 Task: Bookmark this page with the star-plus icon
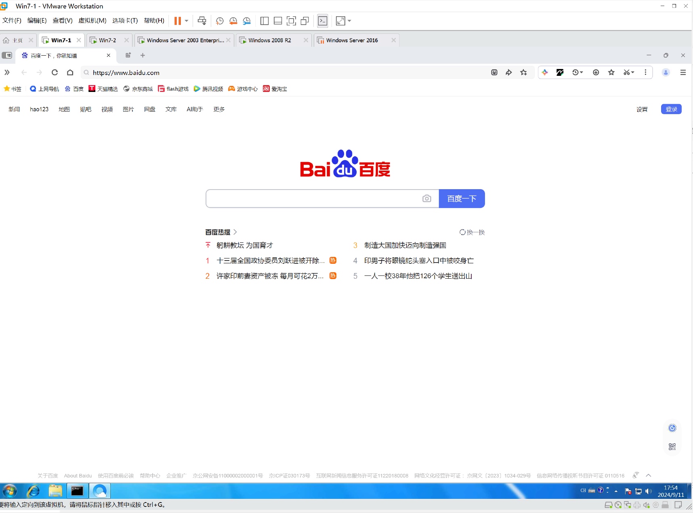pyautogui.click(x=524, y=73)
